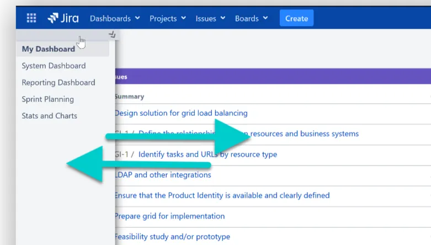Open issue 'Design solution for grid load balancing'
This screenshot has height=245, width=431.
(181, 113)
